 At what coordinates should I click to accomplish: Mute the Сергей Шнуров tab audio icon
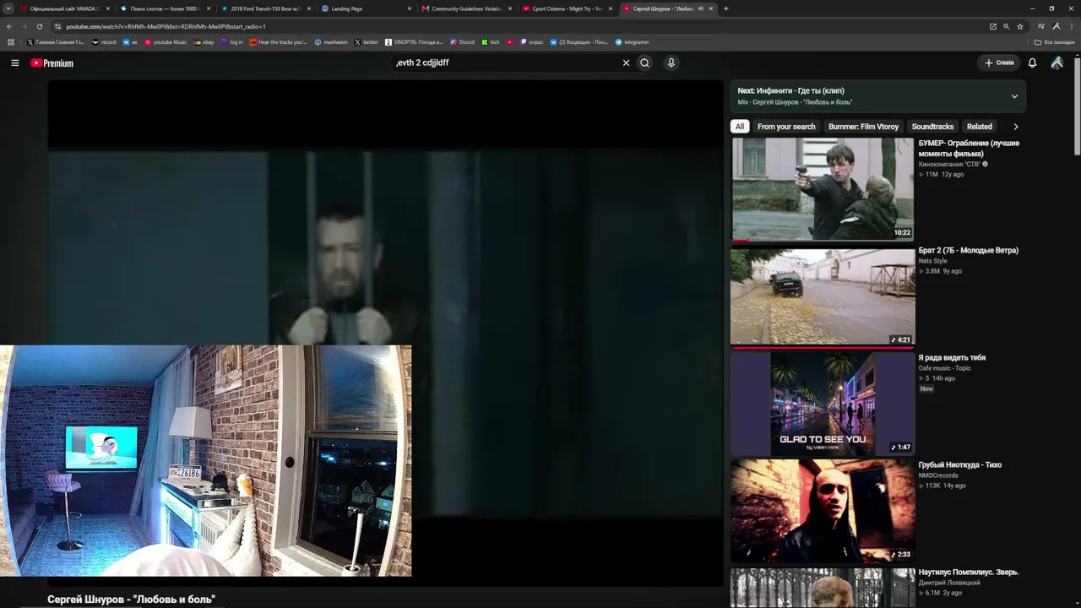click(x=701, y=8)
